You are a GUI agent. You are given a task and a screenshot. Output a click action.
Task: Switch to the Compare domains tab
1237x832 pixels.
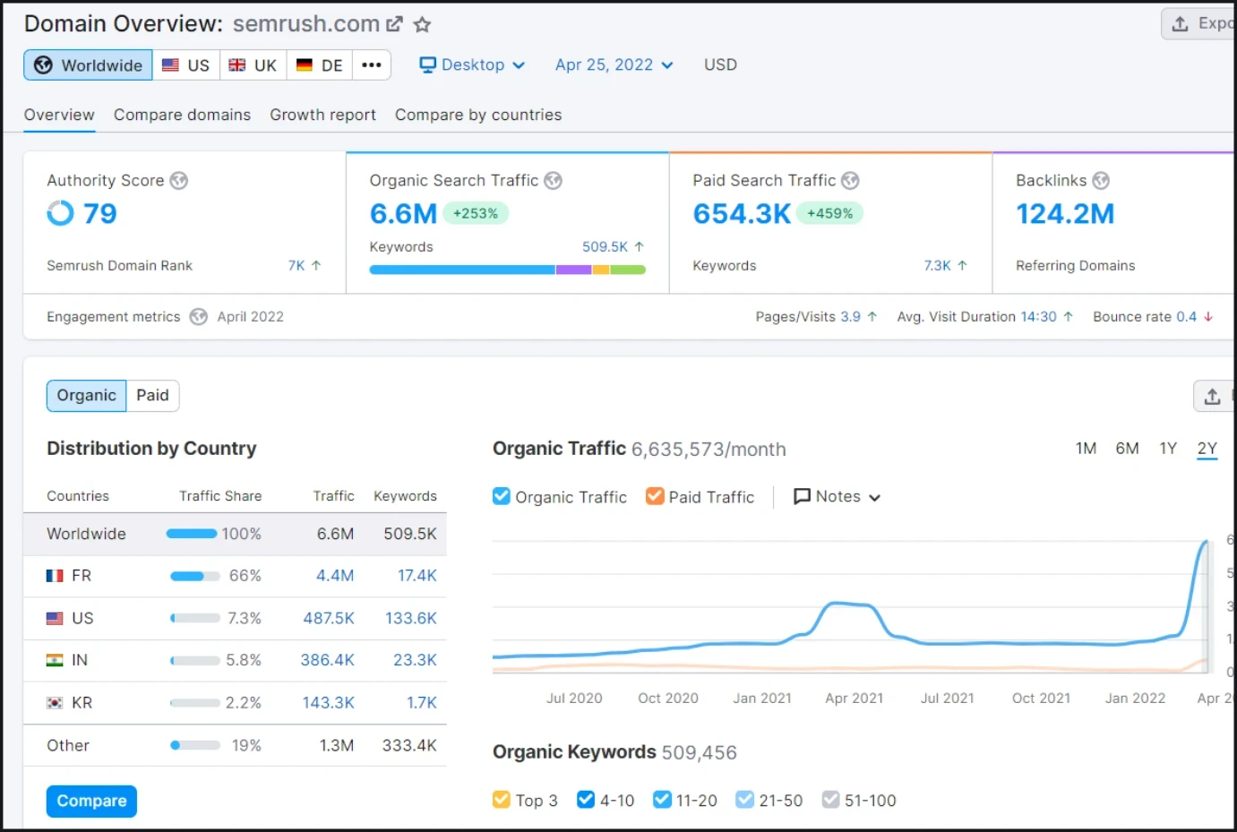182,115
